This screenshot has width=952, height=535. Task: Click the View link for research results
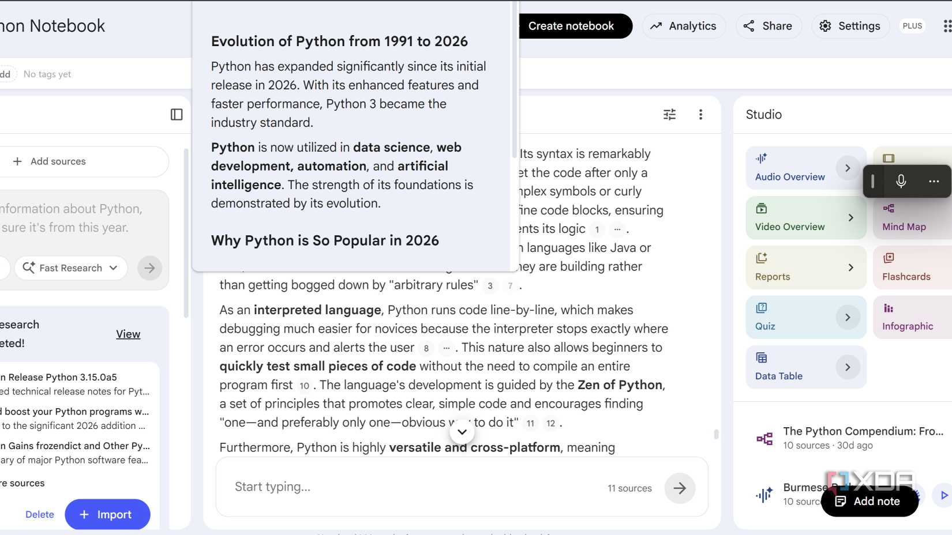click(x=128, y=334)
